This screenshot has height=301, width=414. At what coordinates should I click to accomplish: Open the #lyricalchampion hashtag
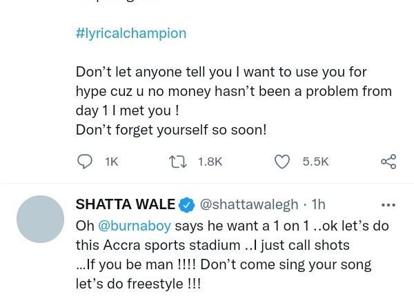click(x=130, y=33)
